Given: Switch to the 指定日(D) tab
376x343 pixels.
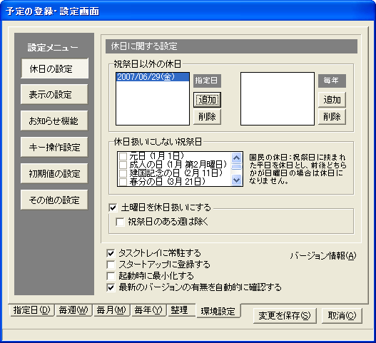Looking at the screenshot, I should click(x=32, y=310).
